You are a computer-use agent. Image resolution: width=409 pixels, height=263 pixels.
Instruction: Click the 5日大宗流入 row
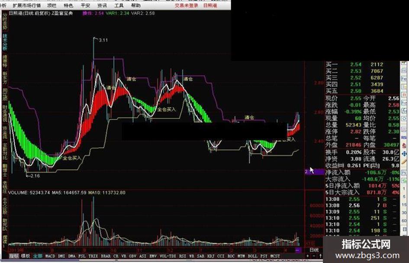point(362,193)
